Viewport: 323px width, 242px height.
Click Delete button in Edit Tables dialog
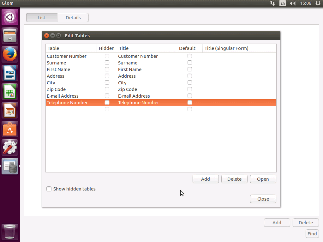point(234,179)
